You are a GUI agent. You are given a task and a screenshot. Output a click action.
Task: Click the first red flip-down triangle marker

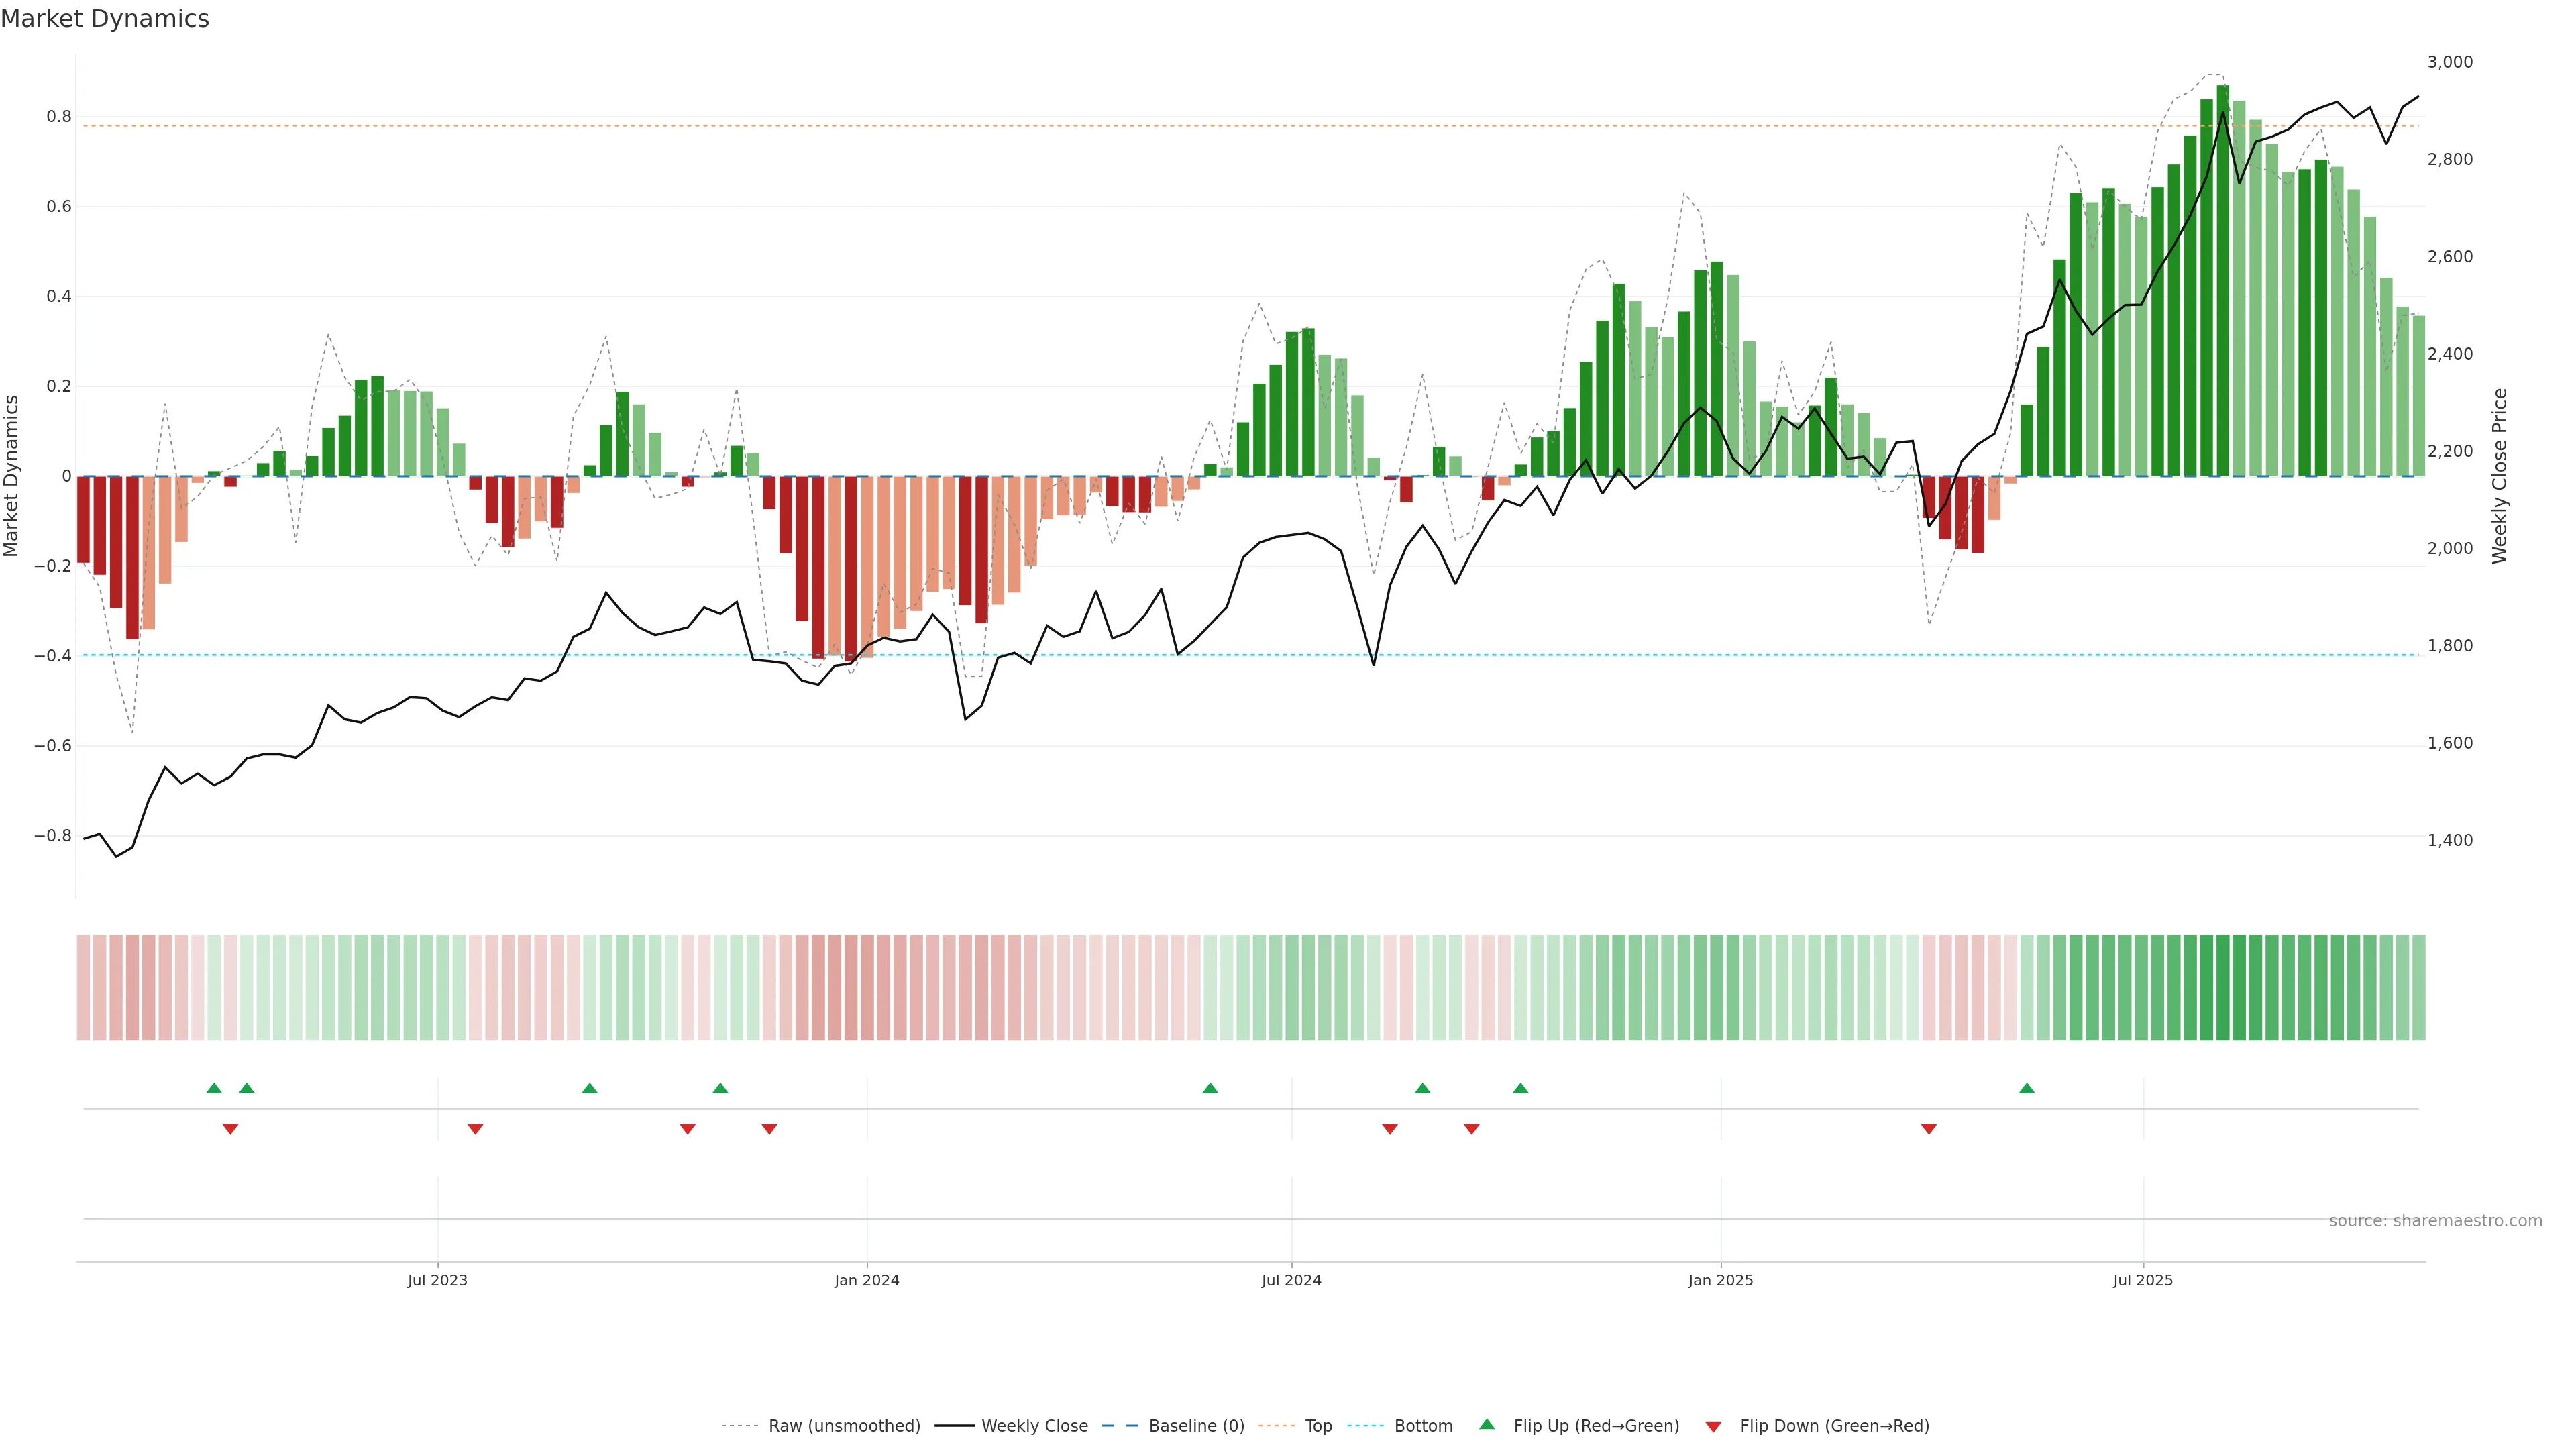click(230, 1129)
